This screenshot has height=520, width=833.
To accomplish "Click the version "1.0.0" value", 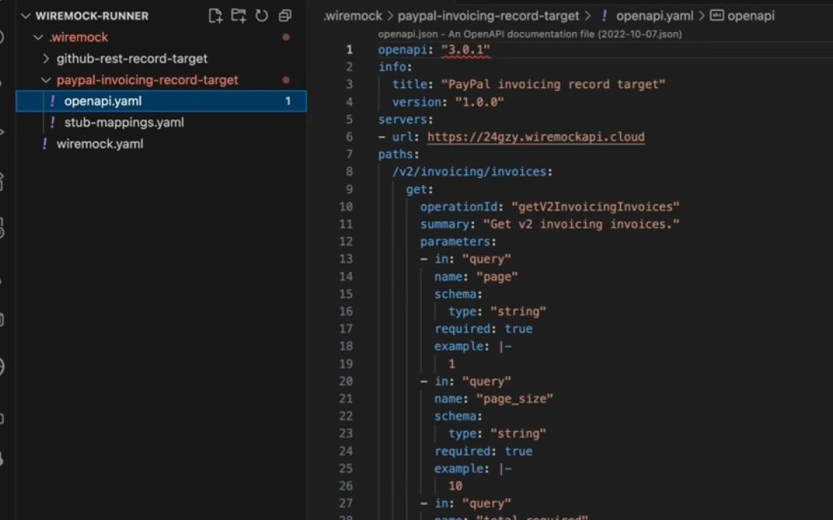I will (x=479, y=102).
